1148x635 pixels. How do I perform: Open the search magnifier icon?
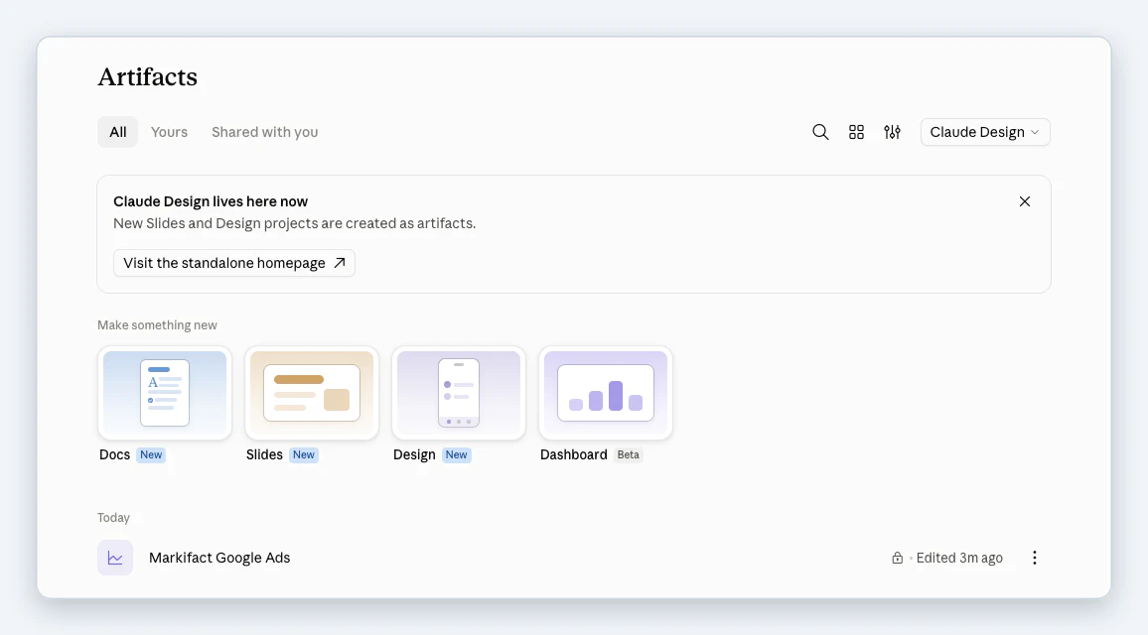click(x=820, y=132)
